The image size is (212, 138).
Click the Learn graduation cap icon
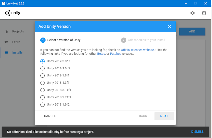tap(6, 42)
